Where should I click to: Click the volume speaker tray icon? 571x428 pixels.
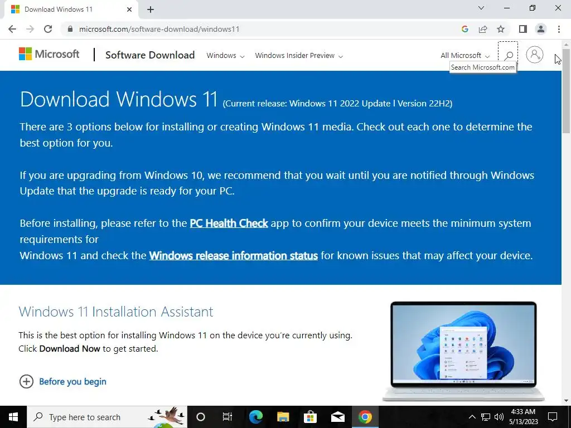499,417
